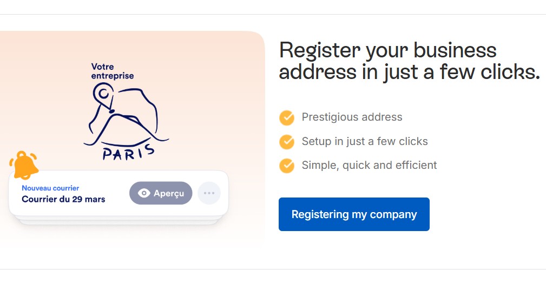The image size is (546, 296).
Task: Click the Simple, quick and efficient text
Action: pyautogui.click(x=369, y=165)
